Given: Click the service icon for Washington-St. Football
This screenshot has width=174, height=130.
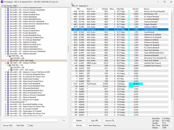Looking at the screenshot, I should 8,111.
